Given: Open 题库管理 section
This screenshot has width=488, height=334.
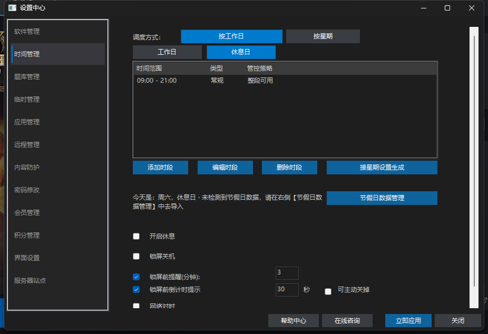Looking at the screenshot, I should tap(58, 77).
